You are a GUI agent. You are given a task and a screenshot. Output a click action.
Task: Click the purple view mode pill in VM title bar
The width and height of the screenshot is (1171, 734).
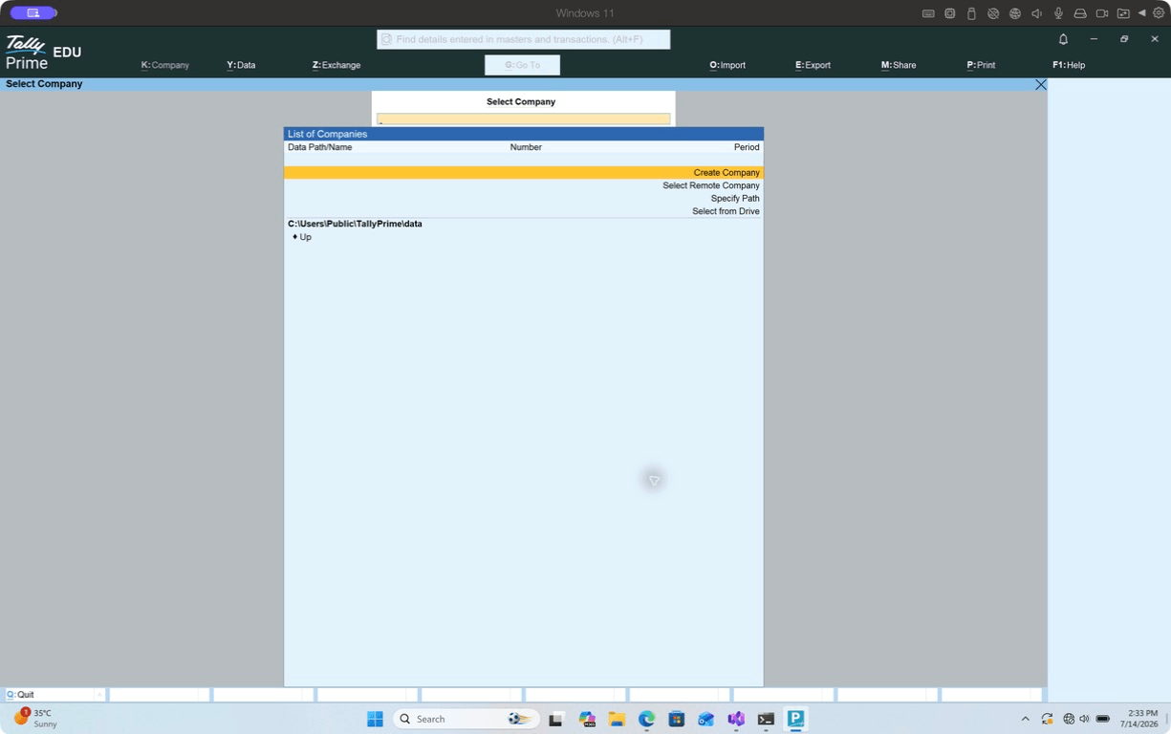[33, 13]
